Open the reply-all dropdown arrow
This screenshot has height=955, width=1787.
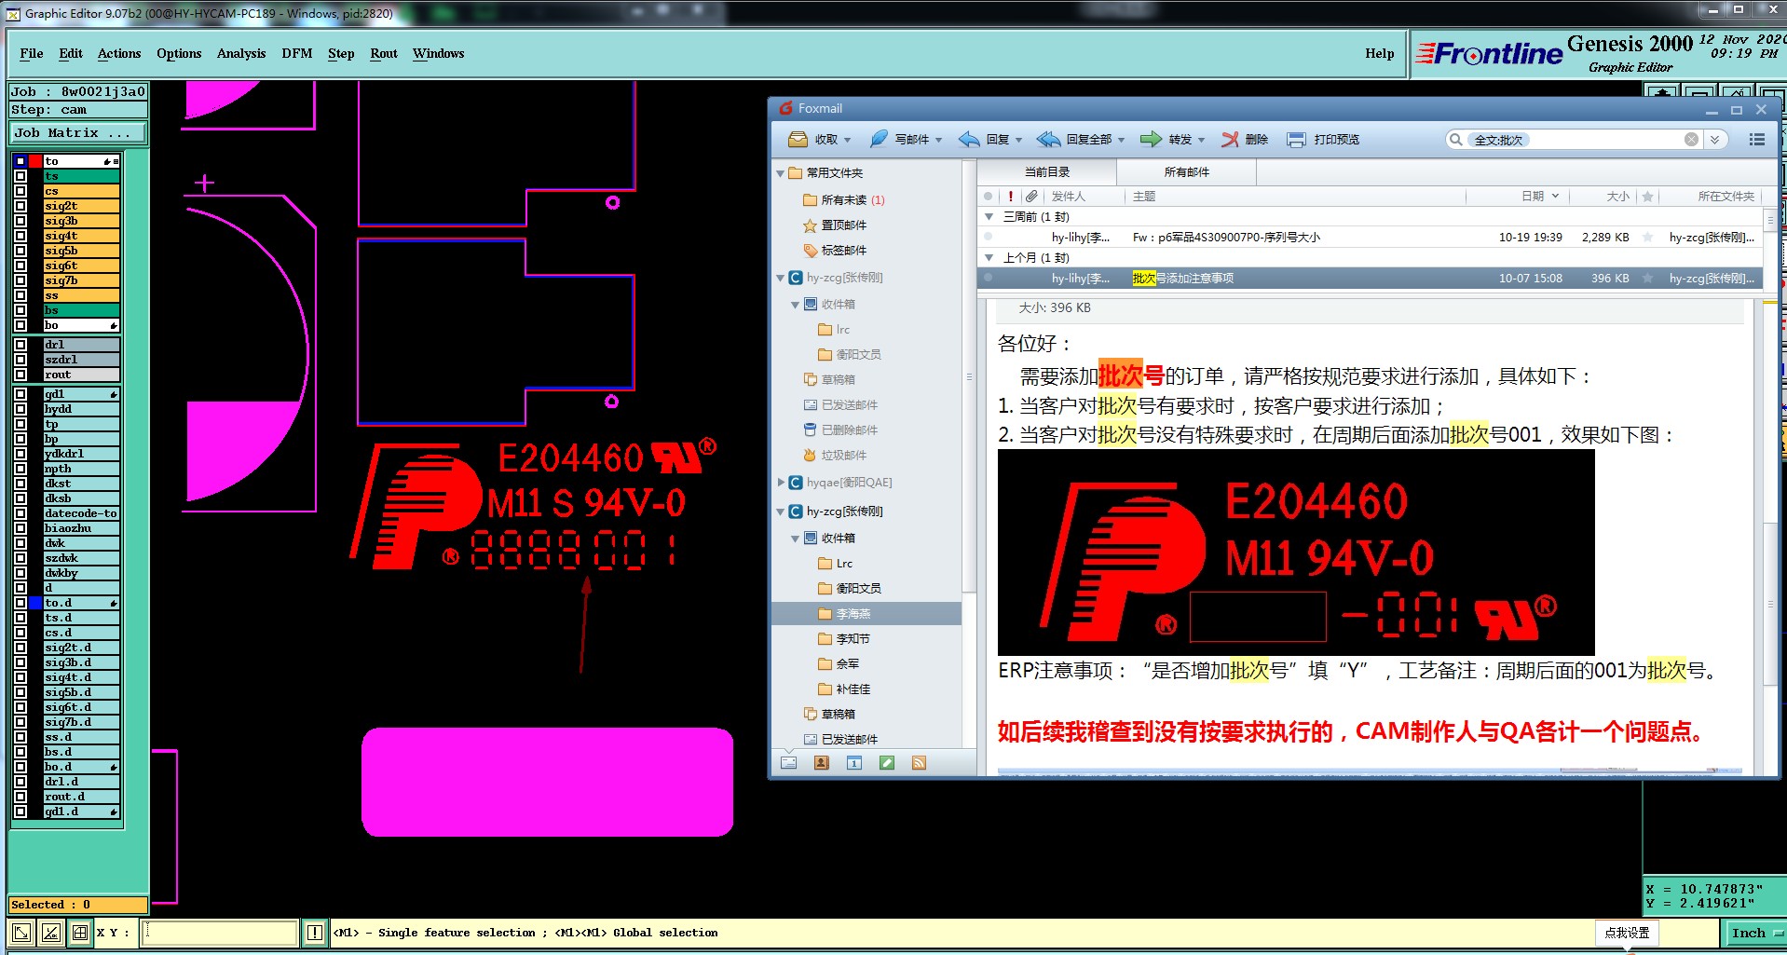tap(1122, 141)
